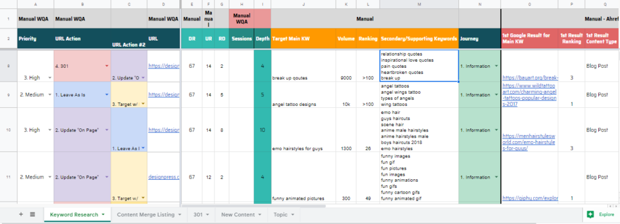The height and width of the screenshot is (224, 620).
Task: Select the volume cell '10k'
Action: pyautogui.click(x=346, y=95)
